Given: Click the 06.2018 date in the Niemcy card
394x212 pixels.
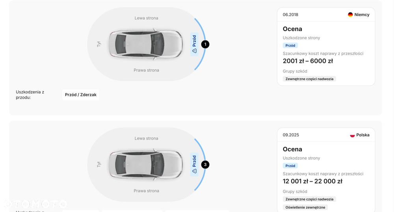Looking at the screenshot, I should click(x=290, y=15).
